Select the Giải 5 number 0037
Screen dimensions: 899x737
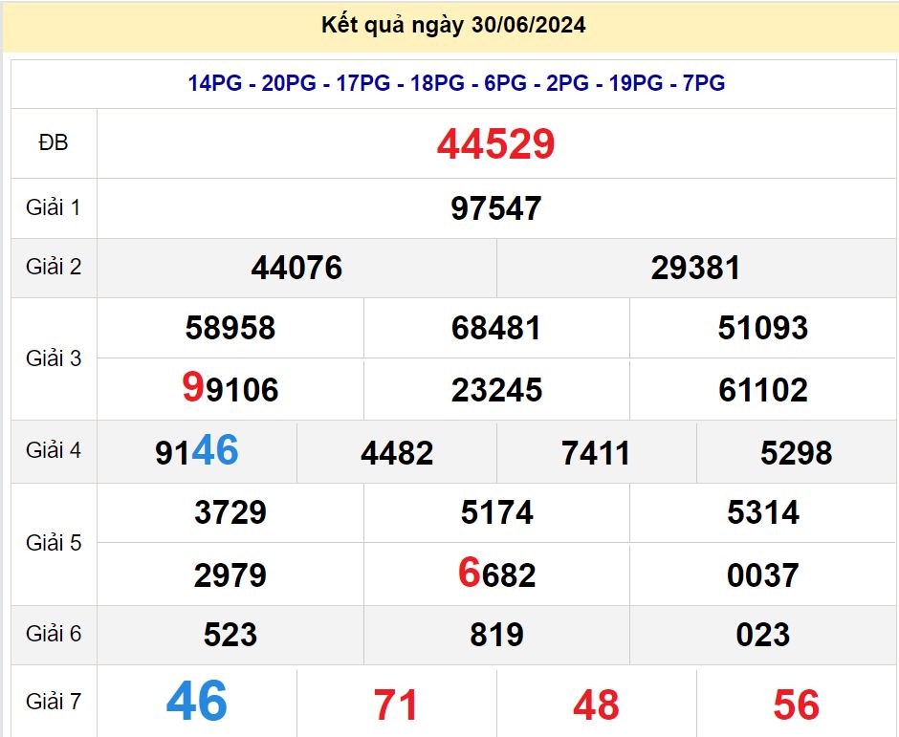pos(762,574)
